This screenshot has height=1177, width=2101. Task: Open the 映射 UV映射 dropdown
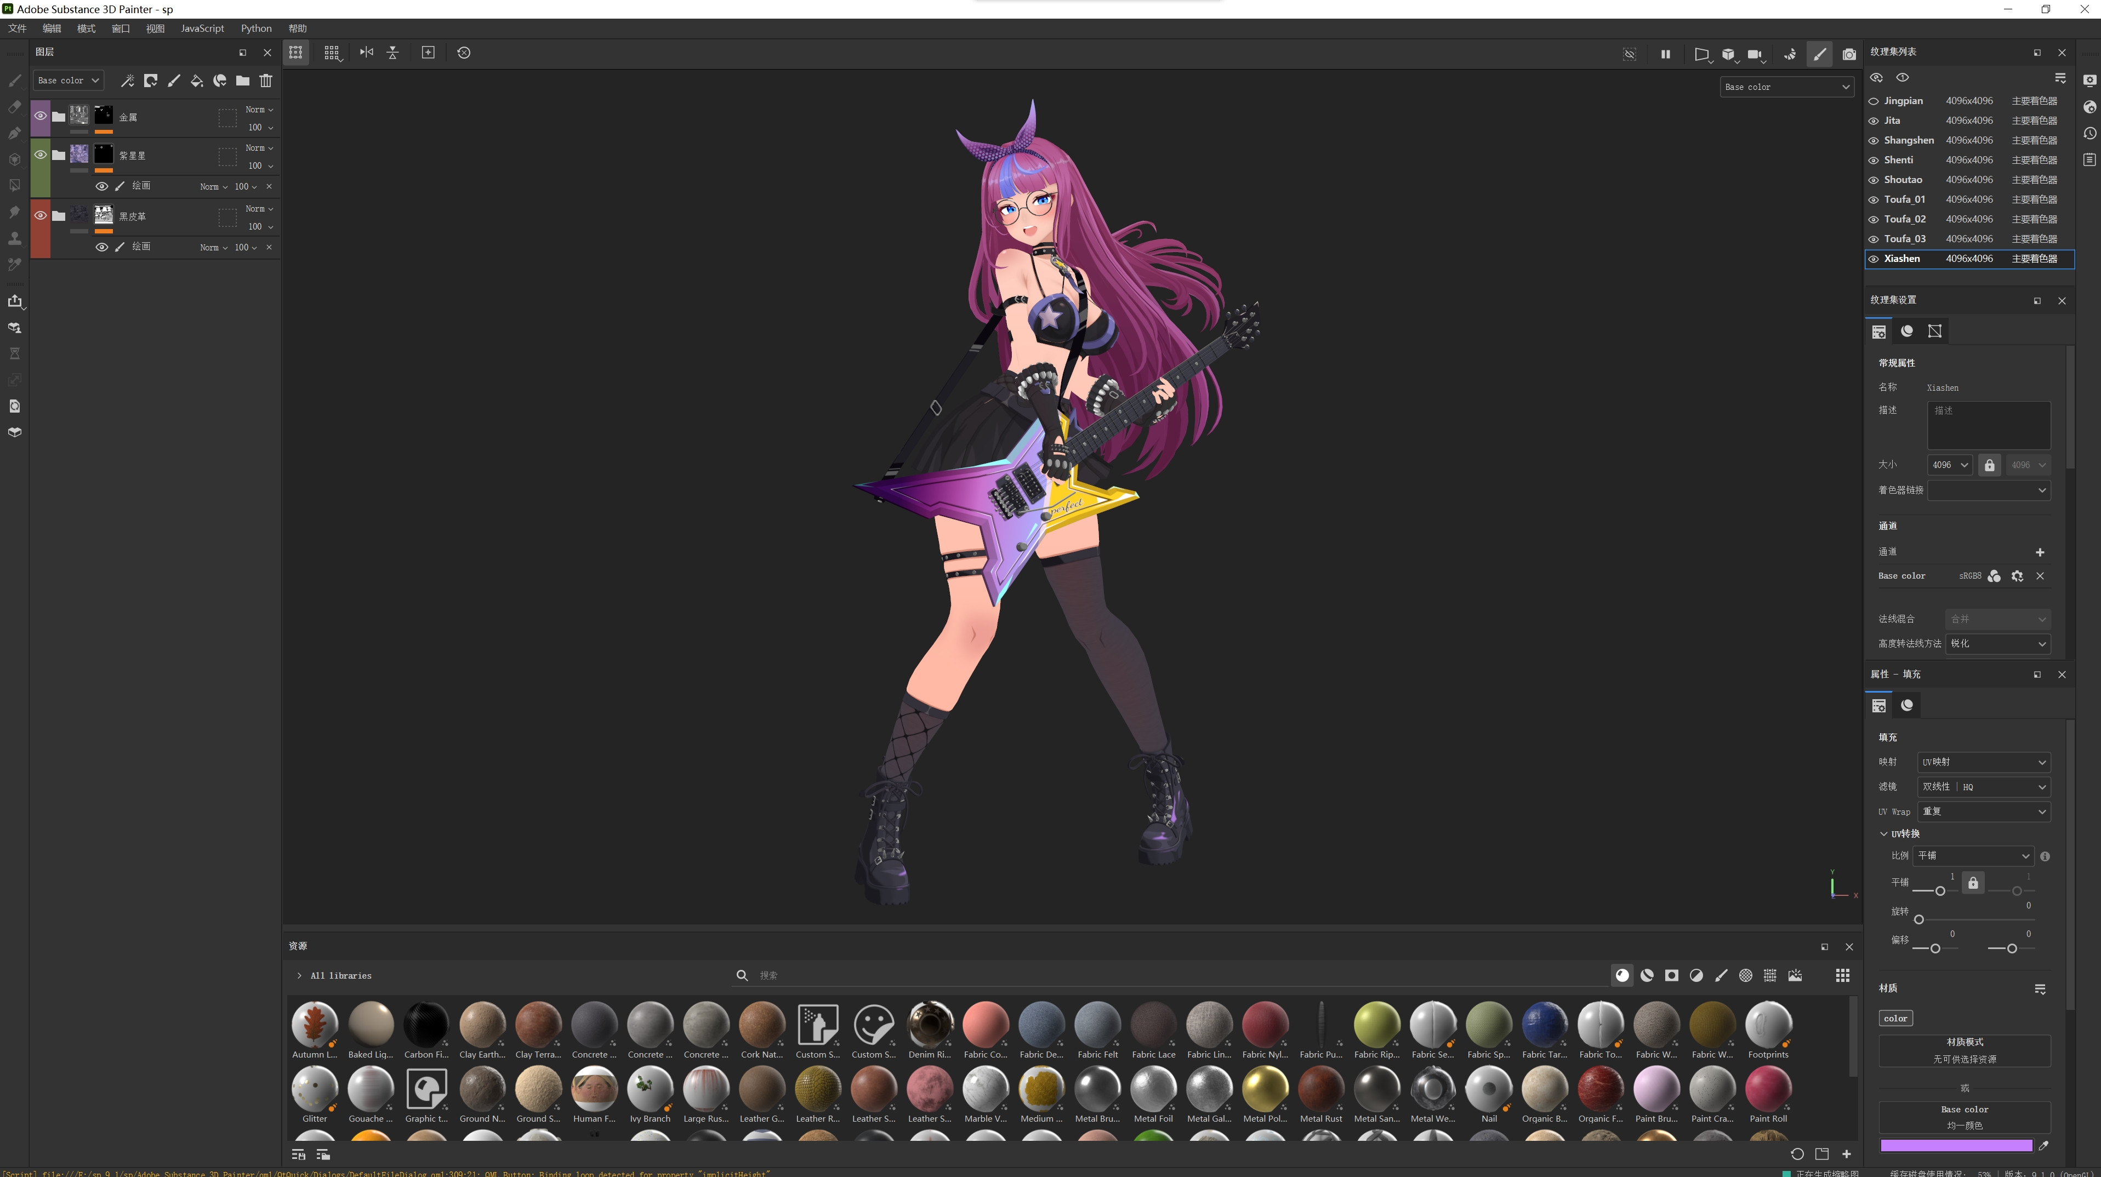[1984, 762]
